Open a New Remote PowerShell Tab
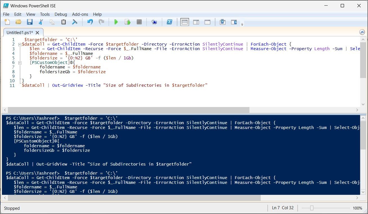Image resolution: width=368 pixels, height=214 pixels. [154, 22]
